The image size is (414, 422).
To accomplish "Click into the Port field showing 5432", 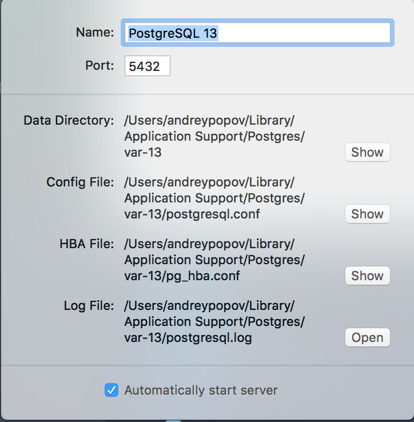I will point(147,66).
